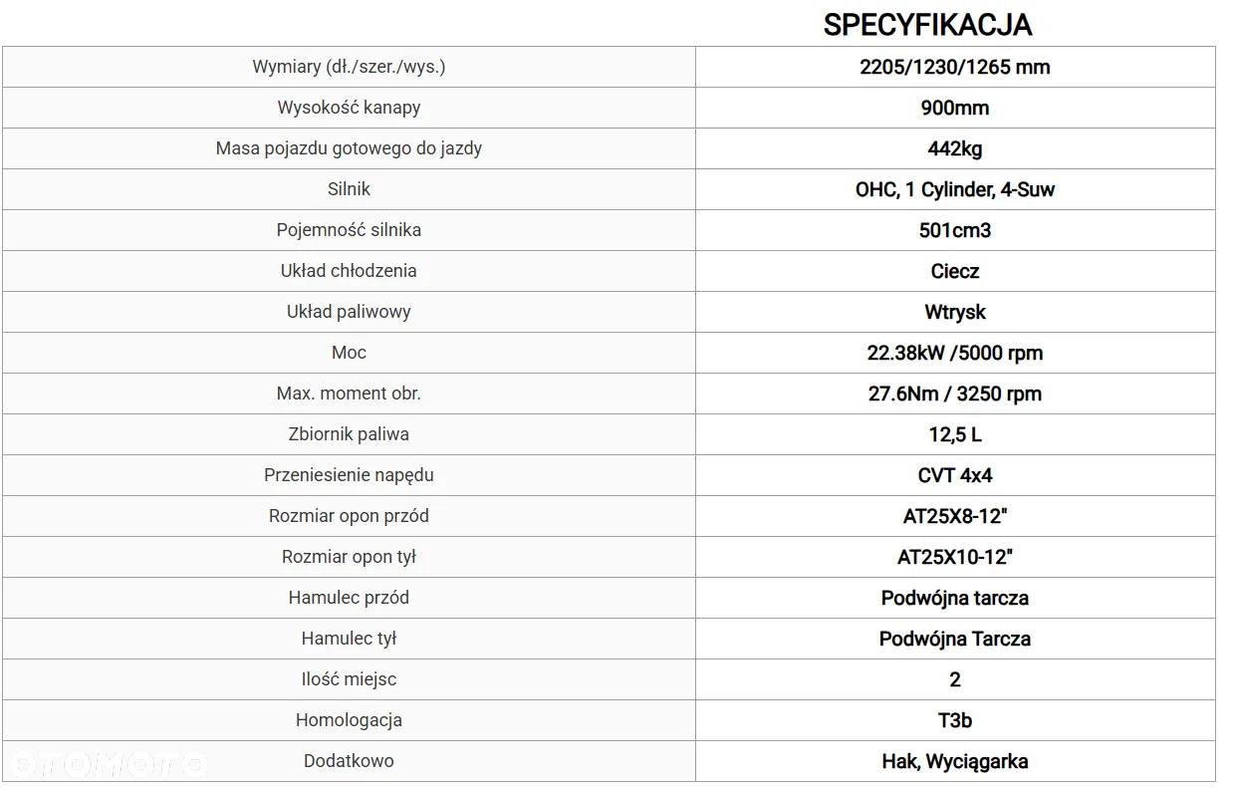Screen dimensions: 1235x787
Task: Click the 442kg mass value
Action: tap(955, 148)
